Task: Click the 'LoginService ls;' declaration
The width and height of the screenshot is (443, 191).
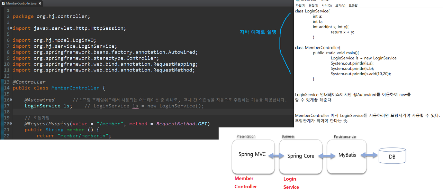Action: [x=48, y=106]
